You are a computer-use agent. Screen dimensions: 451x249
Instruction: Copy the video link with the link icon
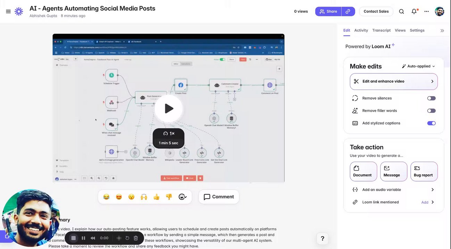click(x=348, y=11)
